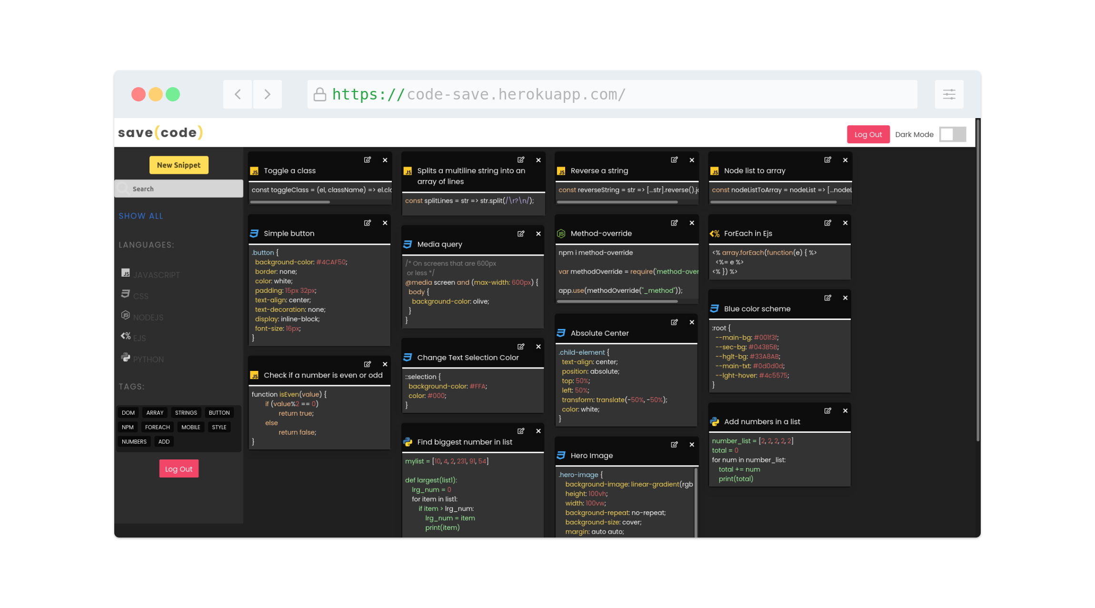This screenshot has width=1095, height=608.
Task: Edit the ForEach in Ejs snippet
Action: tap(828, 223)
